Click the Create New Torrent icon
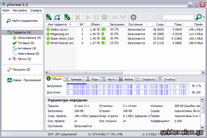Viewport: 207px width, 138px height. tap(67, 17)
